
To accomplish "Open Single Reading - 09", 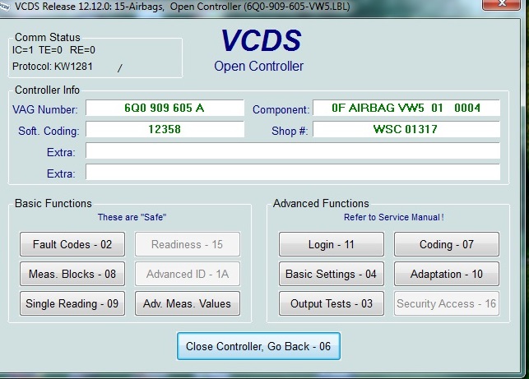I will click(72, 303).
